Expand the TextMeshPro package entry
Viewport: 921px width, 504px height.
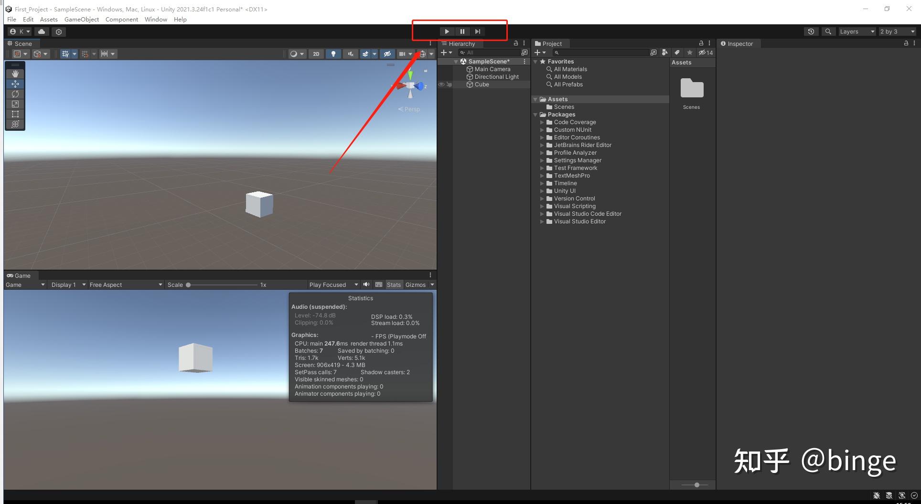click(x=543, y=176)
